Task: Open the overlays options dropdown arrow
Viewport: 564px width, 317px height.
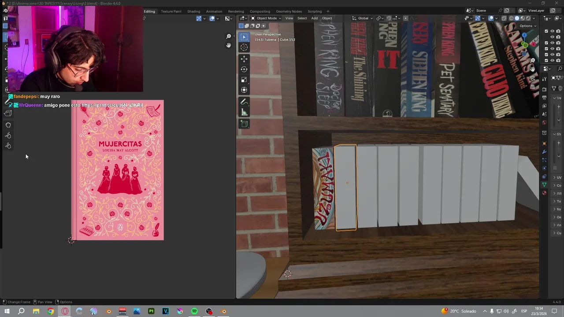Action: coord(496,18)
